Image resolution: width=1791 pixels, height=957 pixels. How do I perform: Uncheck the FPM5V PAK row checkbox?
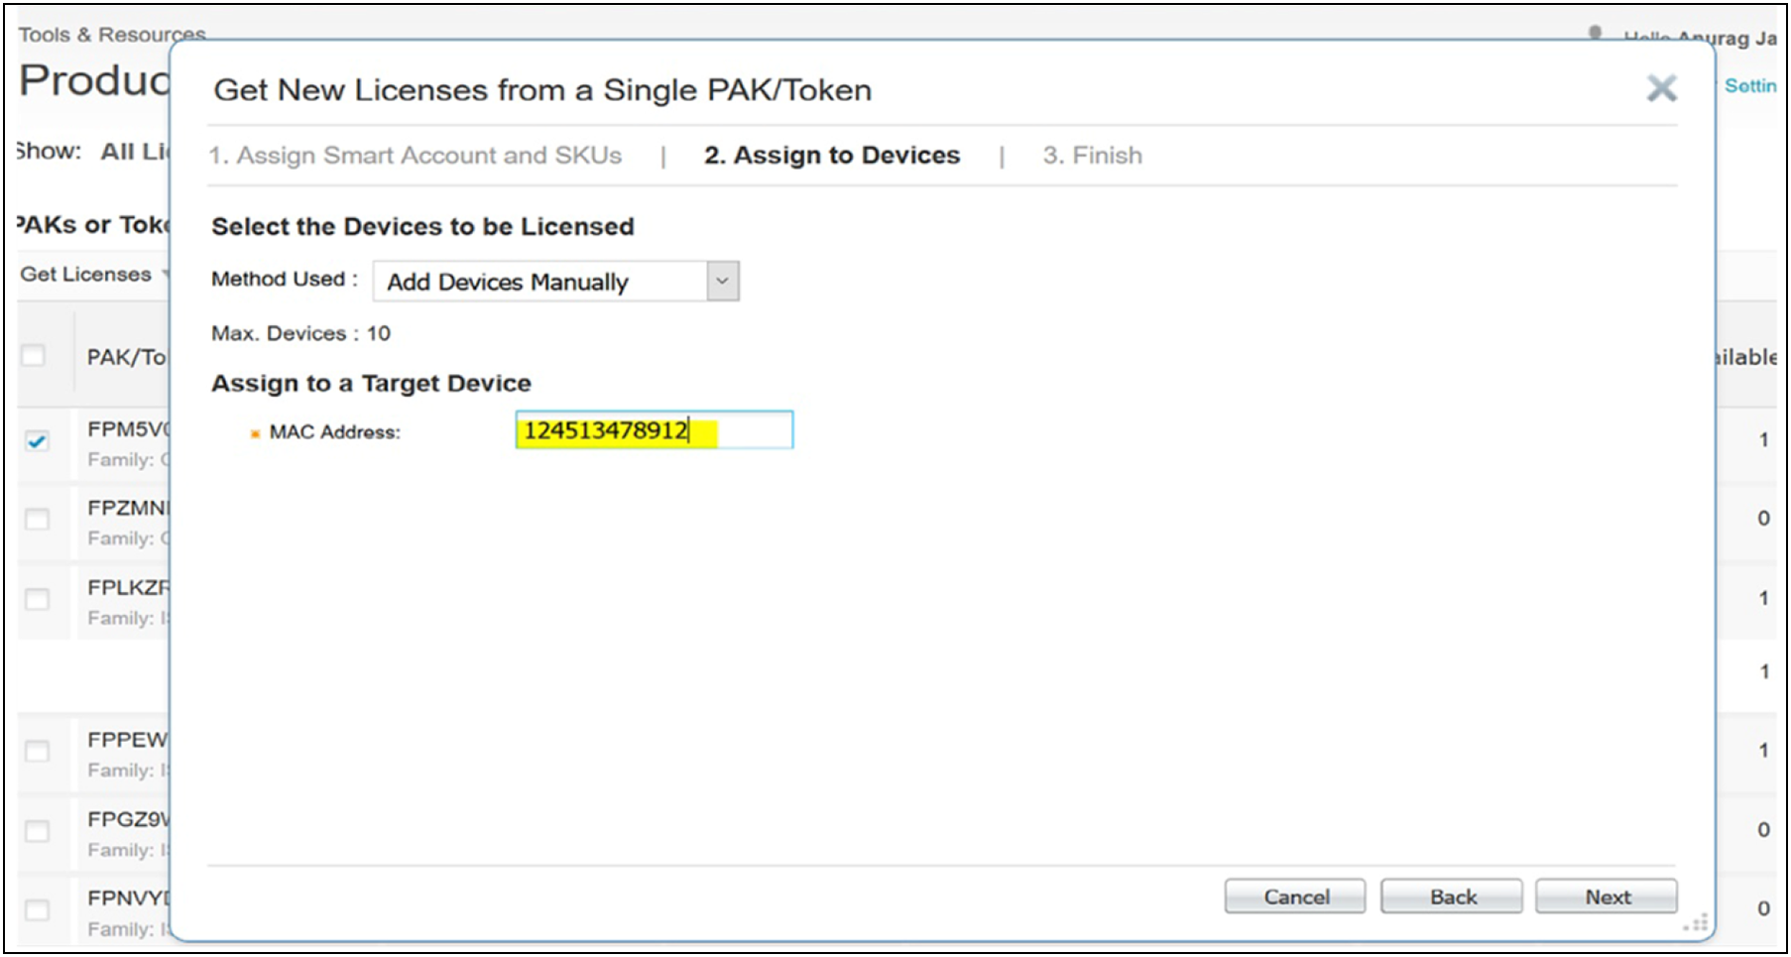click(x=37, y=441)
